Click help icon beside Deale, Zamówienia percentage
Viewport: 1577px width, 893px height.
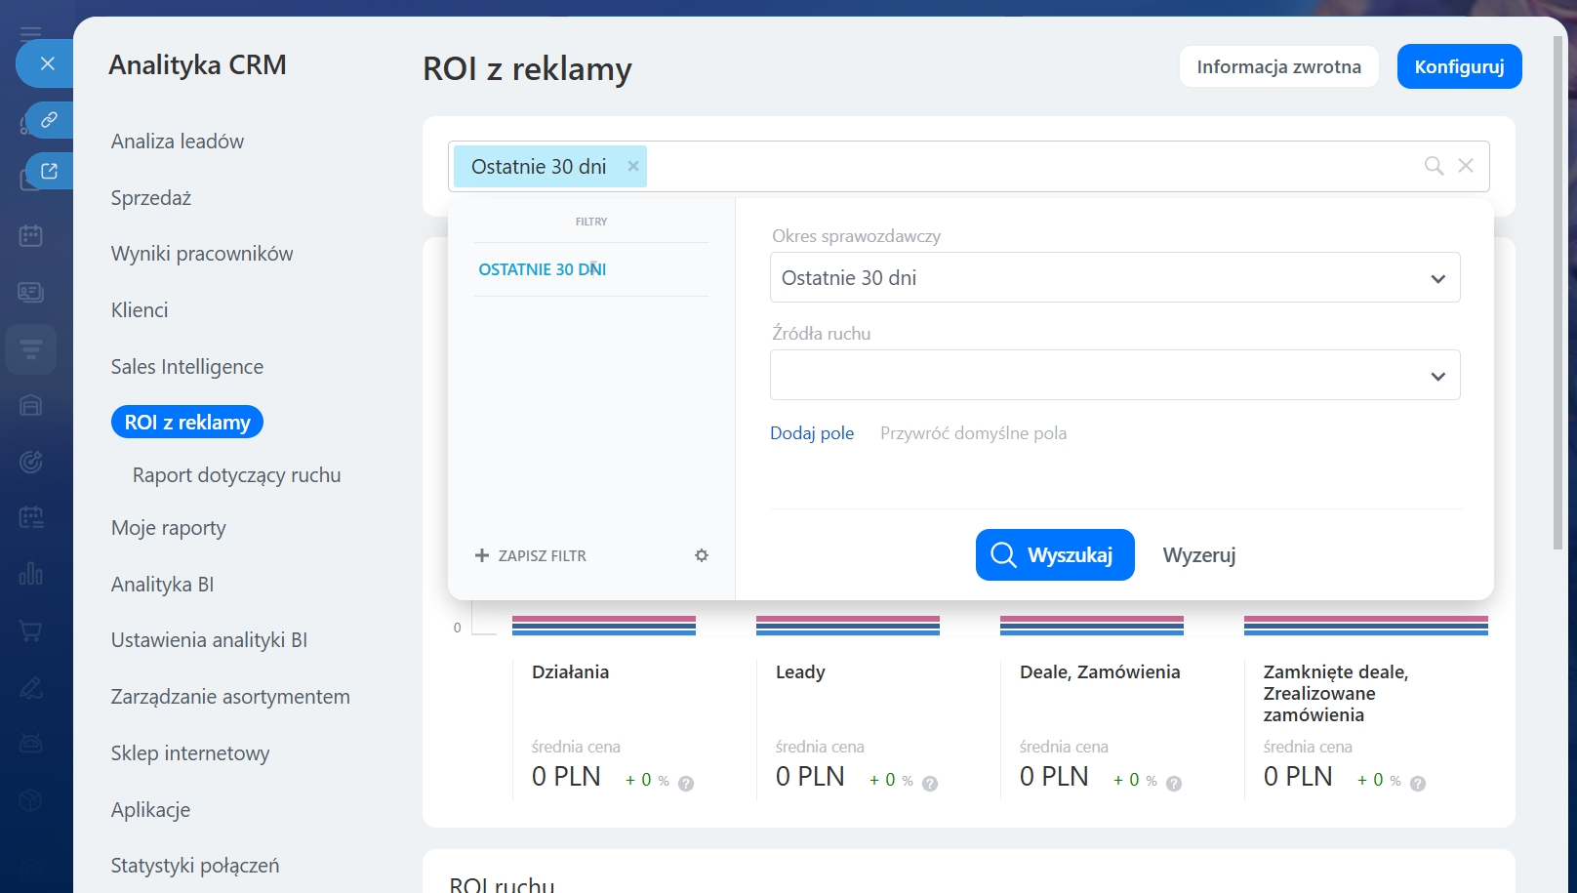click(x=1174, y=783)
